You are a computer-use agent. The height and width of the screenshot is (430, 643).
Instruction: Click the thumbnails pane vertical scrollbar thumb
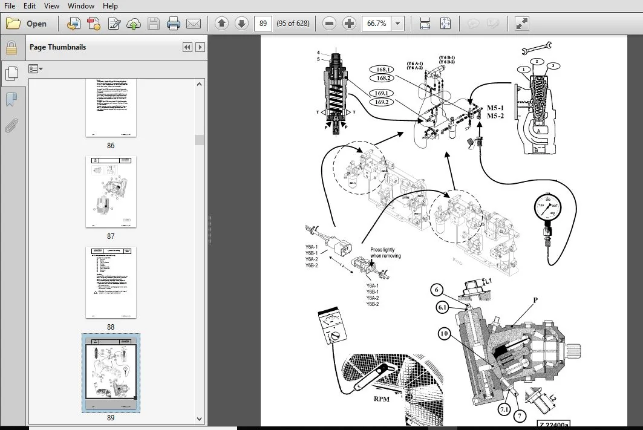199,140
